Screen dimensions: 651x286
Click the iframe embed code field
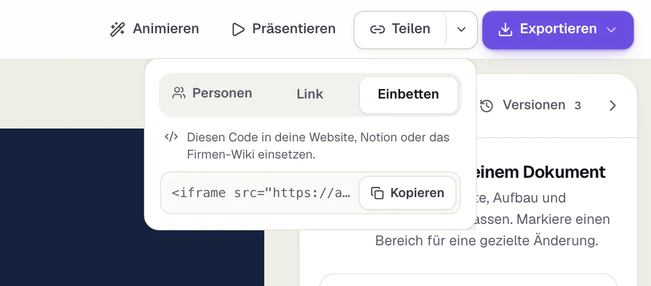(310, 193)
